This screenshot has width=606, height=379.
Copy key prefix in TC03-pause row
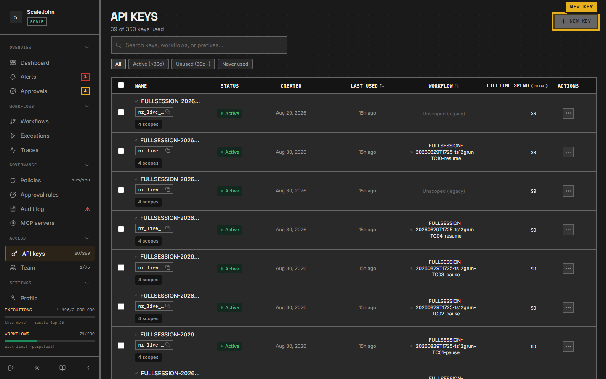point(168,267)
